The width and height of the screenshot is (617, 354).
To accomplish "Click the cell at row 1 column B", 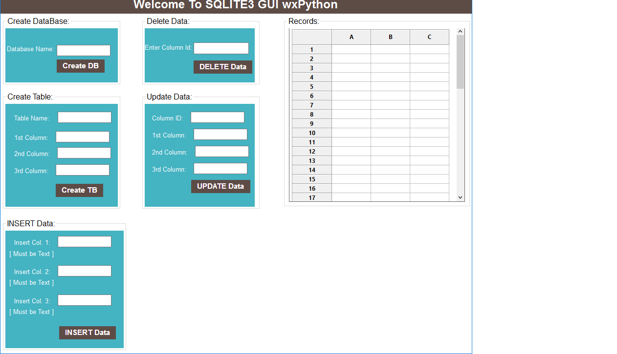I will click(x=390, y=49).
